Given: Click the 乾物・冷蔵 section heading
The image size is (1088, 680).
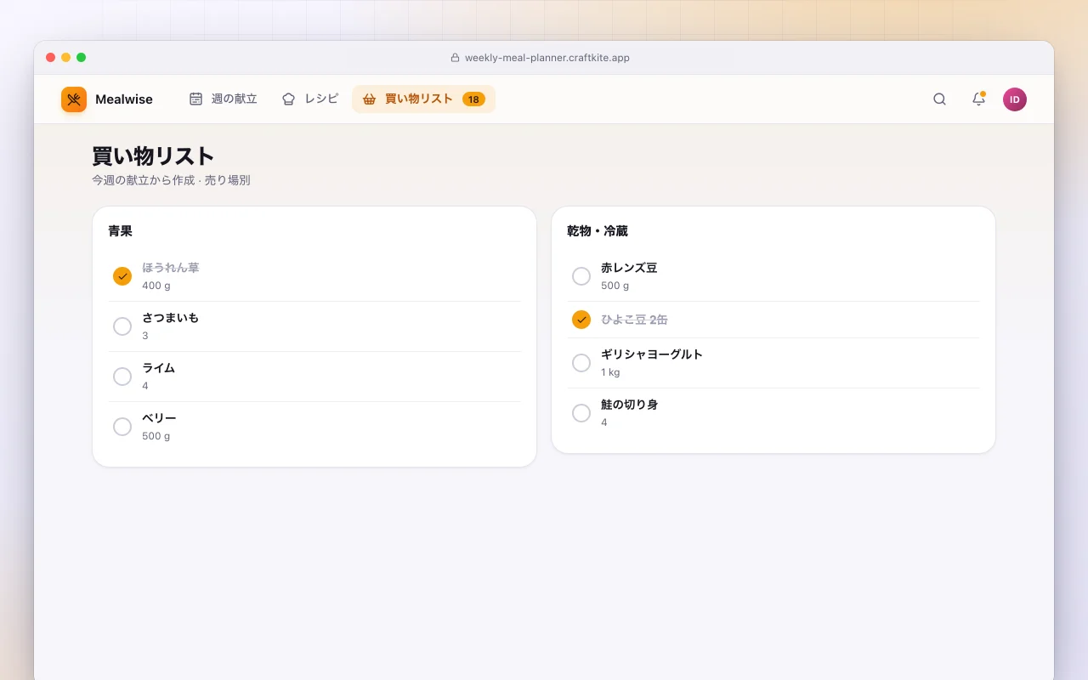Looking at the screenshot, I should 598,231.
